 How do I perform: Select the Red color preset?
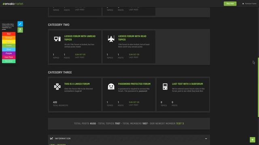coord(9,34)
